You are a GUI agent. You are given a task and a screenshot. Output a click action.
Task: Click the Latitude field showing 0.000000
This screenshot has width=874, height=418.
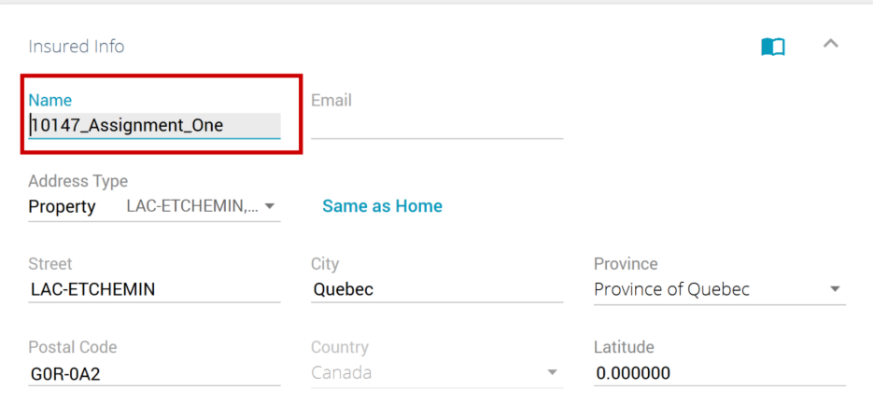(719, 373)
